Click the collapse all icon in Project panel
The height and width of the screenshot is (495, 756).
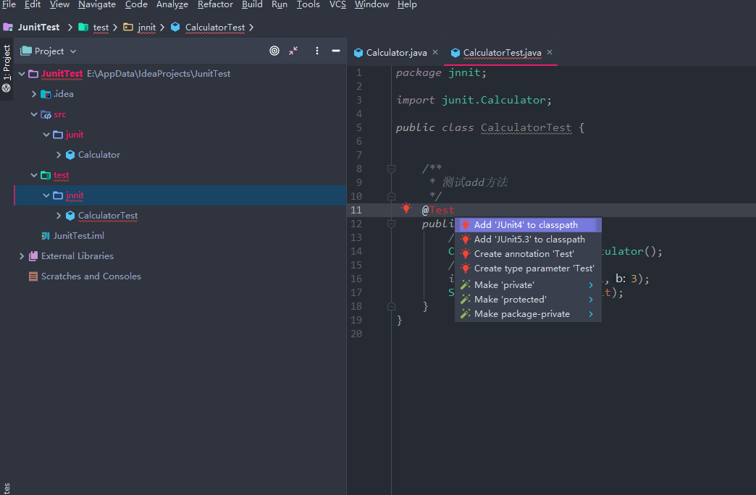[x=293, y=51]
